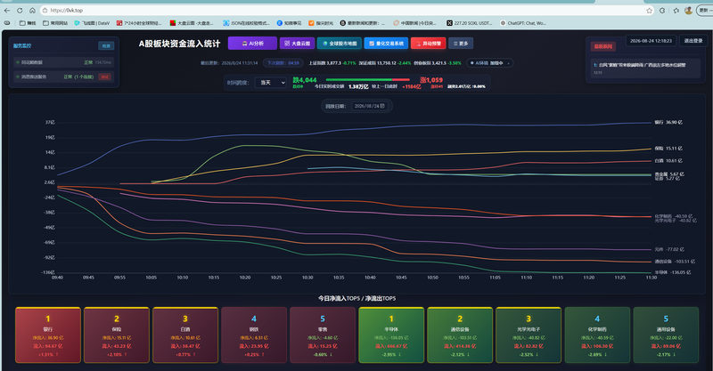Go to browser home icon

click(x=32, y=11)
